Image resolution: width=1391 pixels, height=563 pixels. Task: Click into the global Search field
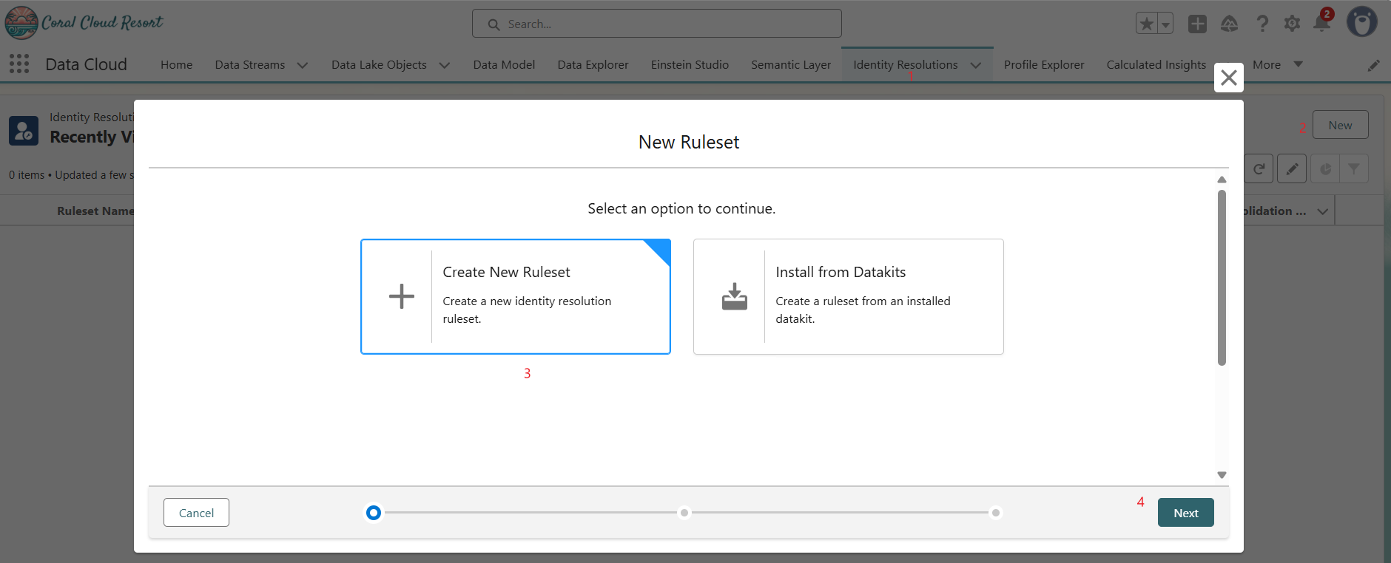pos(657,24)
